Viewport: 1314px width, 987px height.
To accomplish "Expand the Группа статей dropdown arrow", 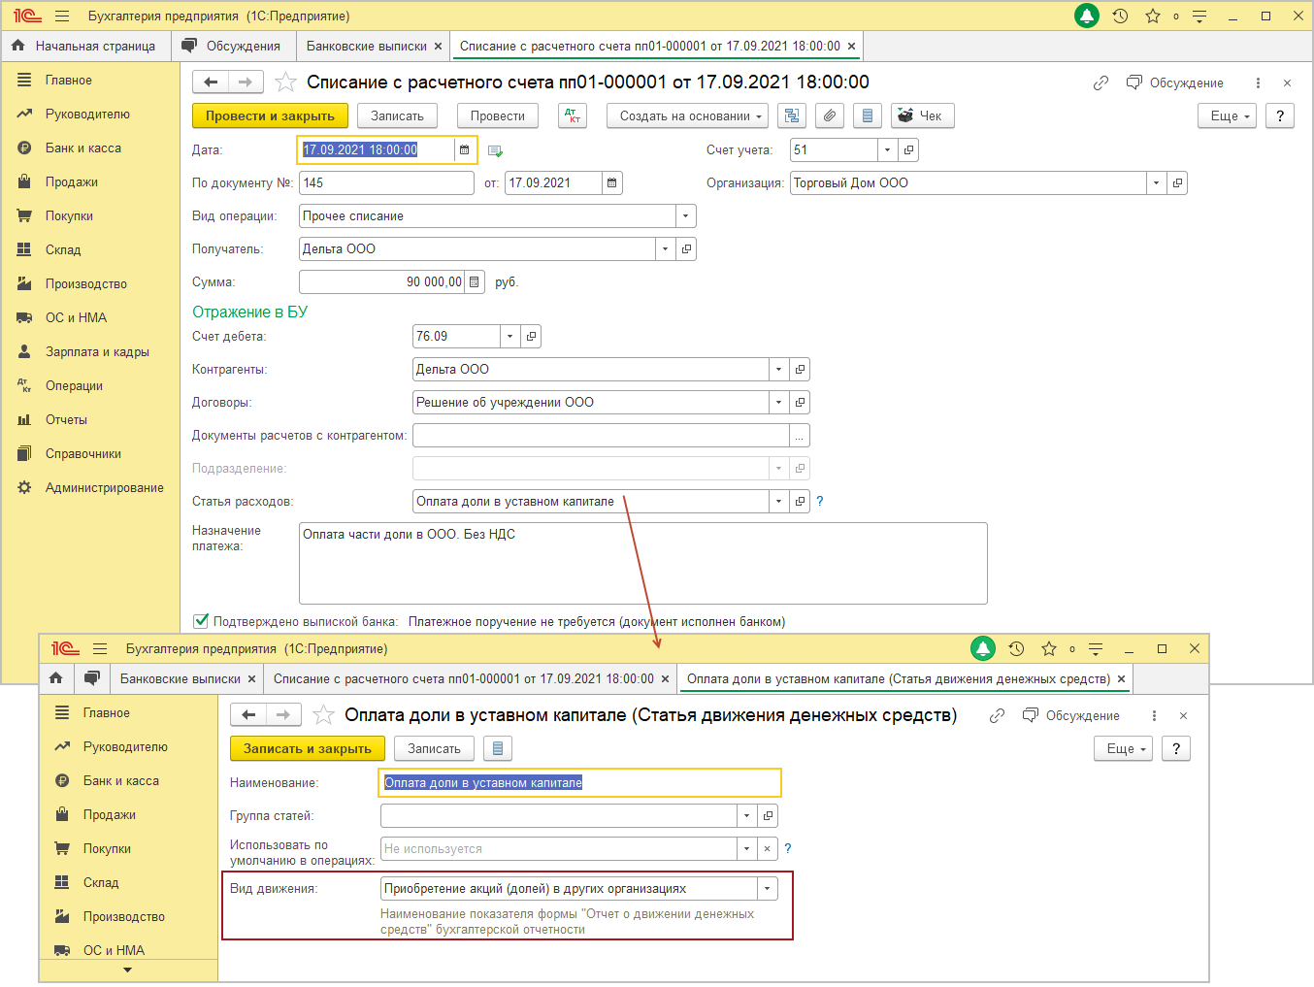I will click(746, 815).
